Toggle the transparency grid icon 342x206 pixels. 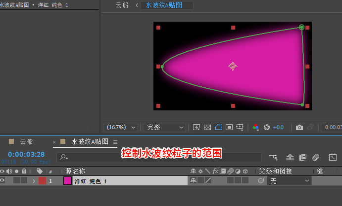click(207, 127)
